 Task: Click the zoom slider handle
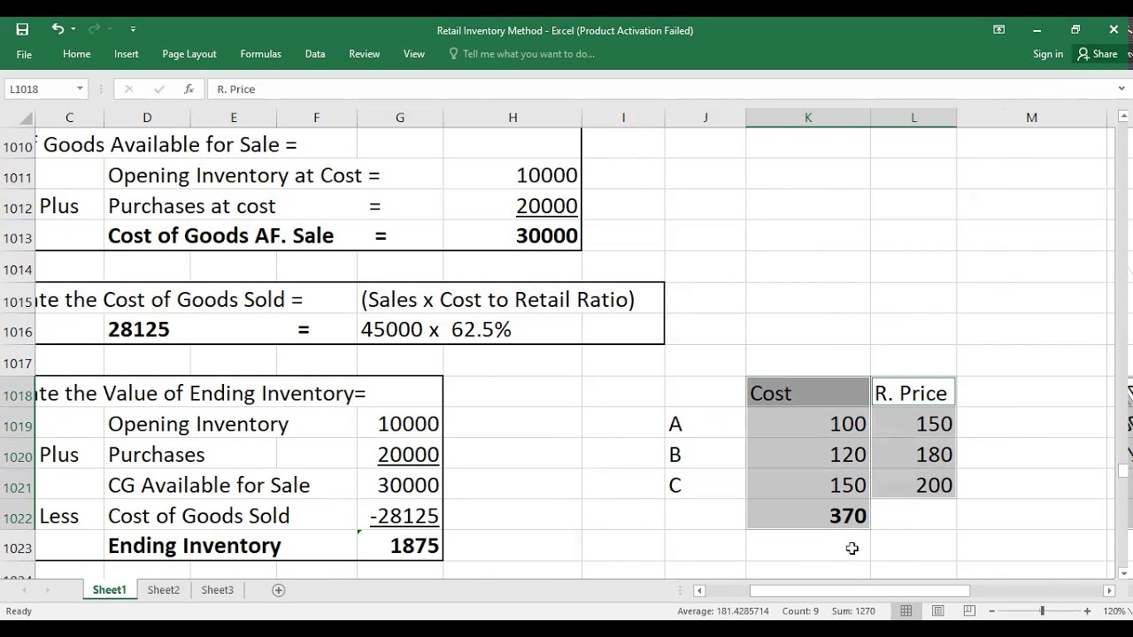(x=1042, y=610)
